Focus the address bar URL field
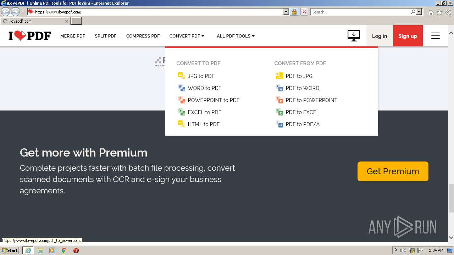The image size is (454, 255). point(159,12)
